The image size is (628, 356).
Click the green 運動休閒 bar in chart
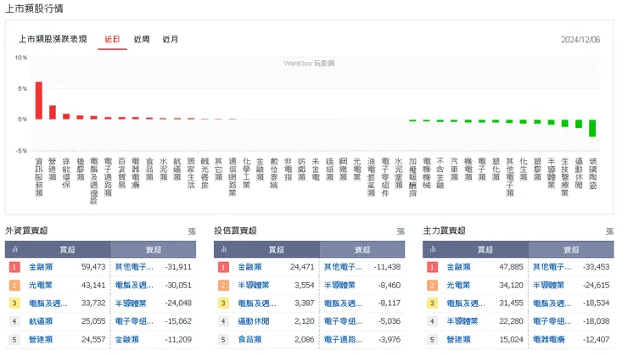pyautogui.click(x=579, y=124)
